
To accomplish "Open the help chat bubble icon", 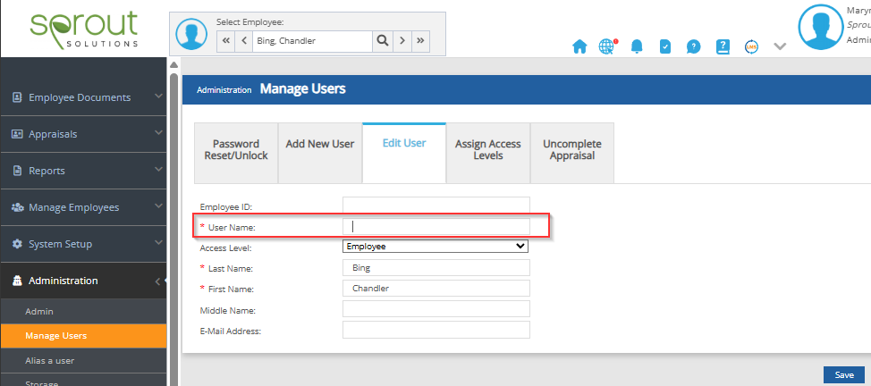I will (x=693, y=46).
